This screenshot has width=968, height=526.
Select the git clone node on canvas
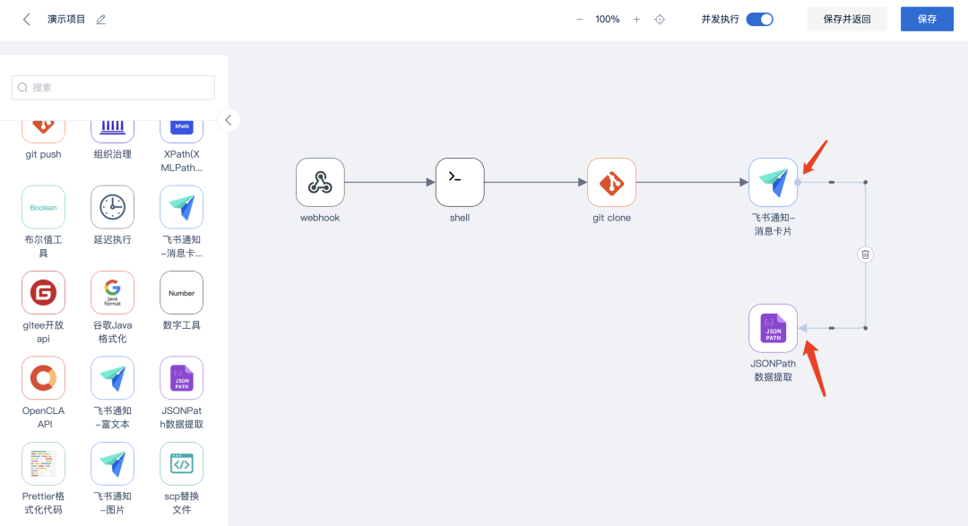612,182
